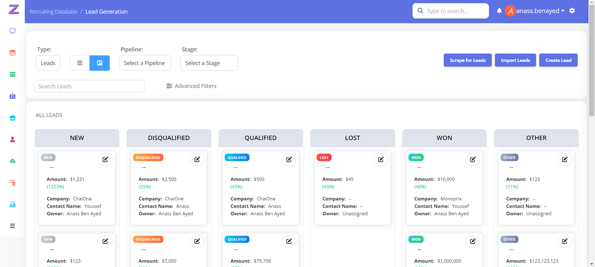Click the notification bell icon
The height and width of the screenshot is (267, 595).
coord(499,11)
